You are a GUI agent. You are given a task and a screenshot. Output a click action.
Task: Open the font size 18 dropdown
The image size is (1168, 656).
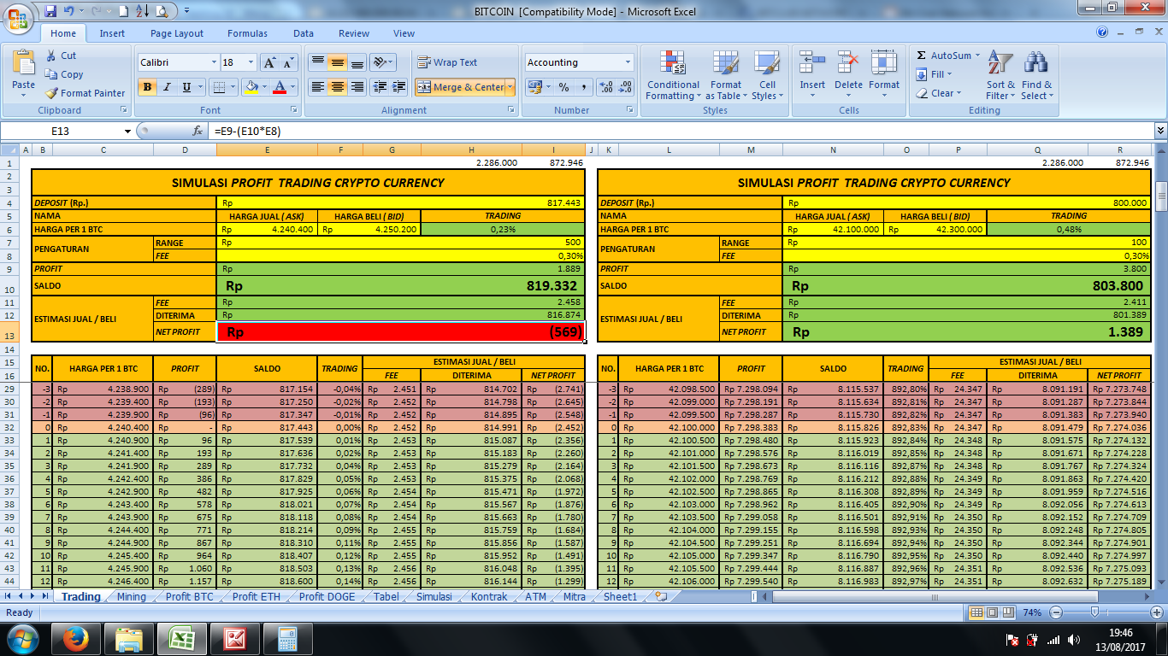pos(251,62)
